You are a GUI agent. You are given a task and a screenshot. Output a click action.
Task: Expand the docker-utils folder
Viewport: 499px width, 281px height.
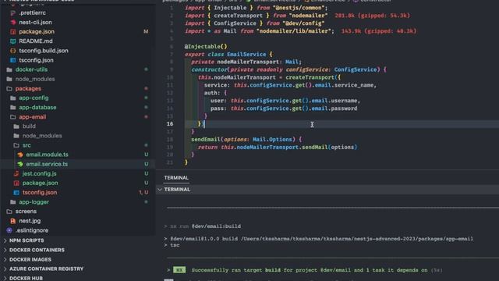31,69
